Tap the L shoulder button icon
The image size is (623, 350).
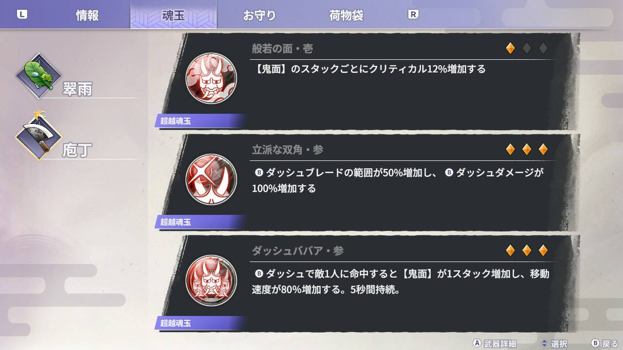[22, 15]
